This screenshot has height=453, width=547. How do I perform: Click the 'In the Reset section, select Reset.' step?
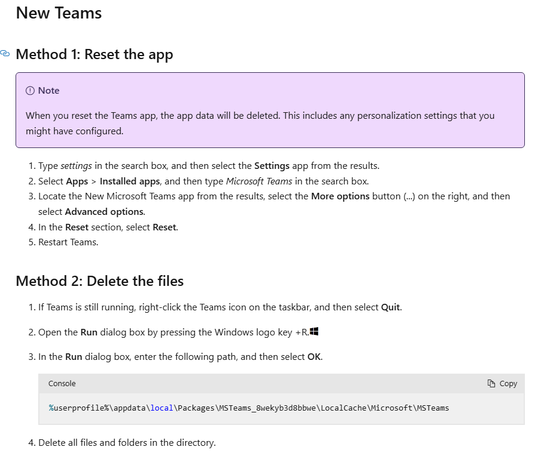[x=108, y=227]
